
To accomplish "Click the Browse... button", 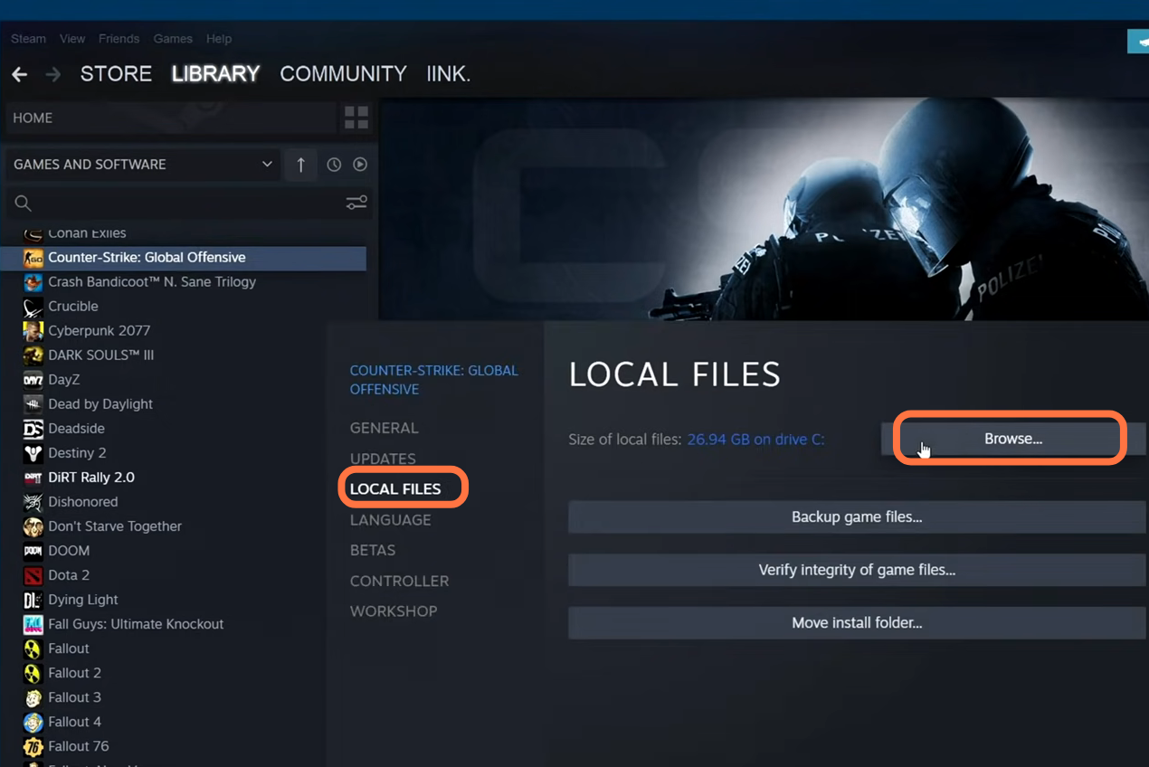I will tap(1013, 439).
